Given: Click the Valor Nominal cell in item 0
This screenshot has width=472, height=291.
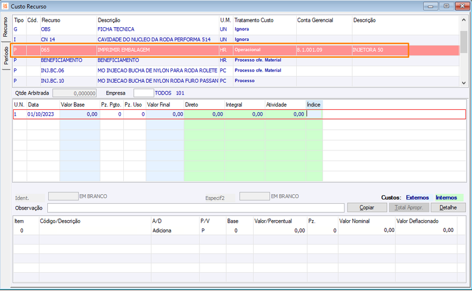Looking at the screenshot, I should pyautogui.click(x=366, y=230).
